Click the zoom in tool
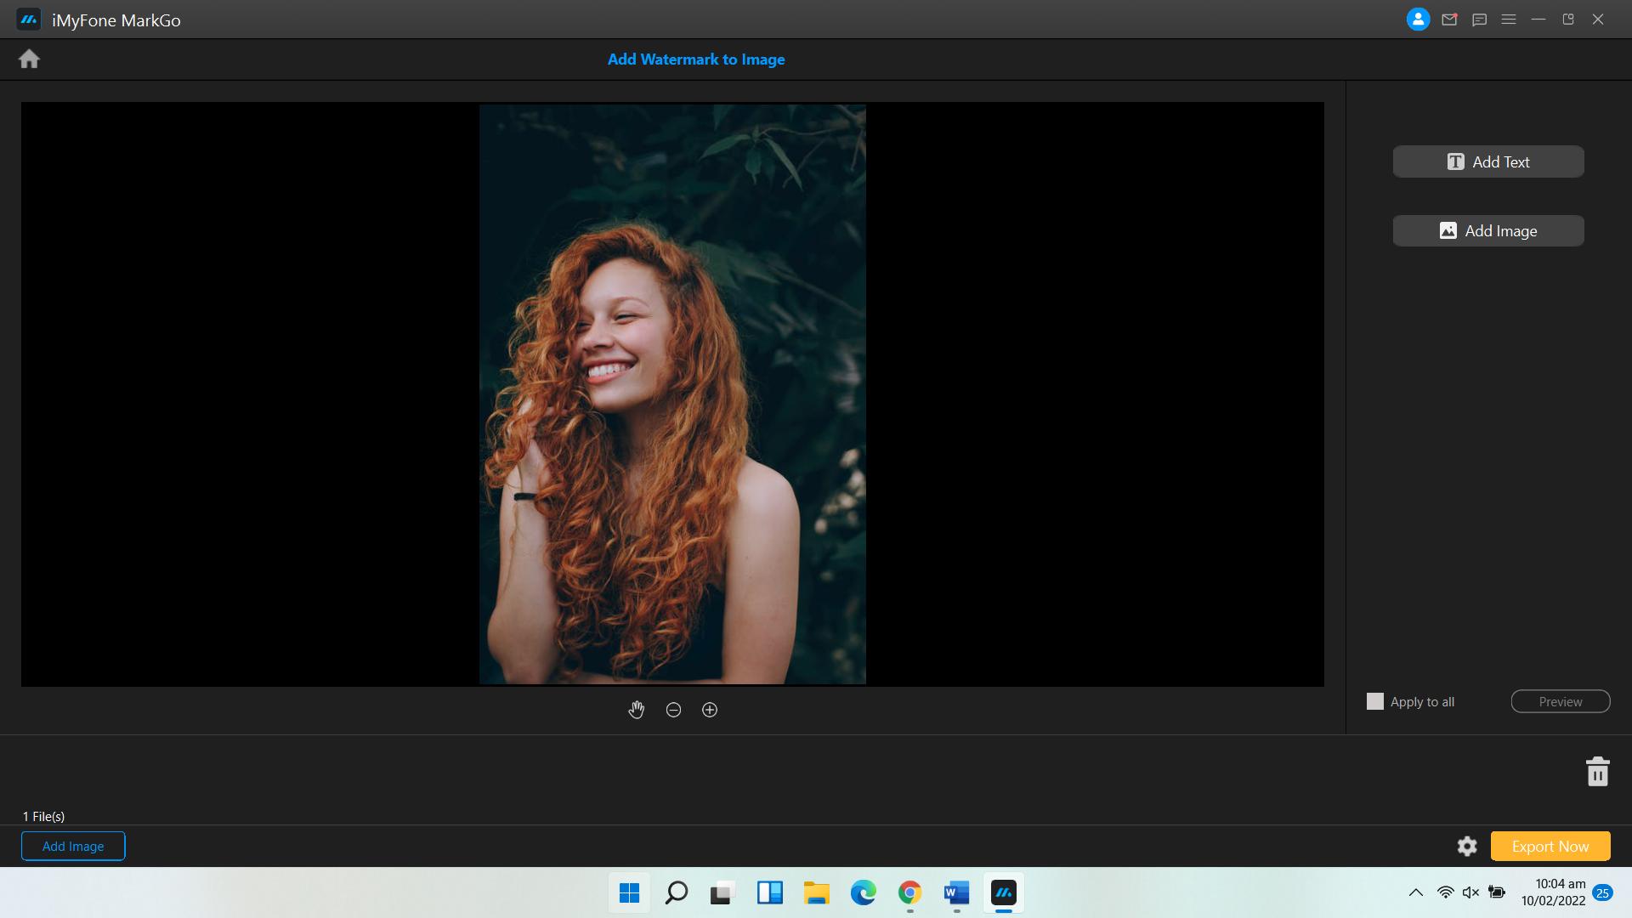The image size is (1632, 918). tap(710, 710)
